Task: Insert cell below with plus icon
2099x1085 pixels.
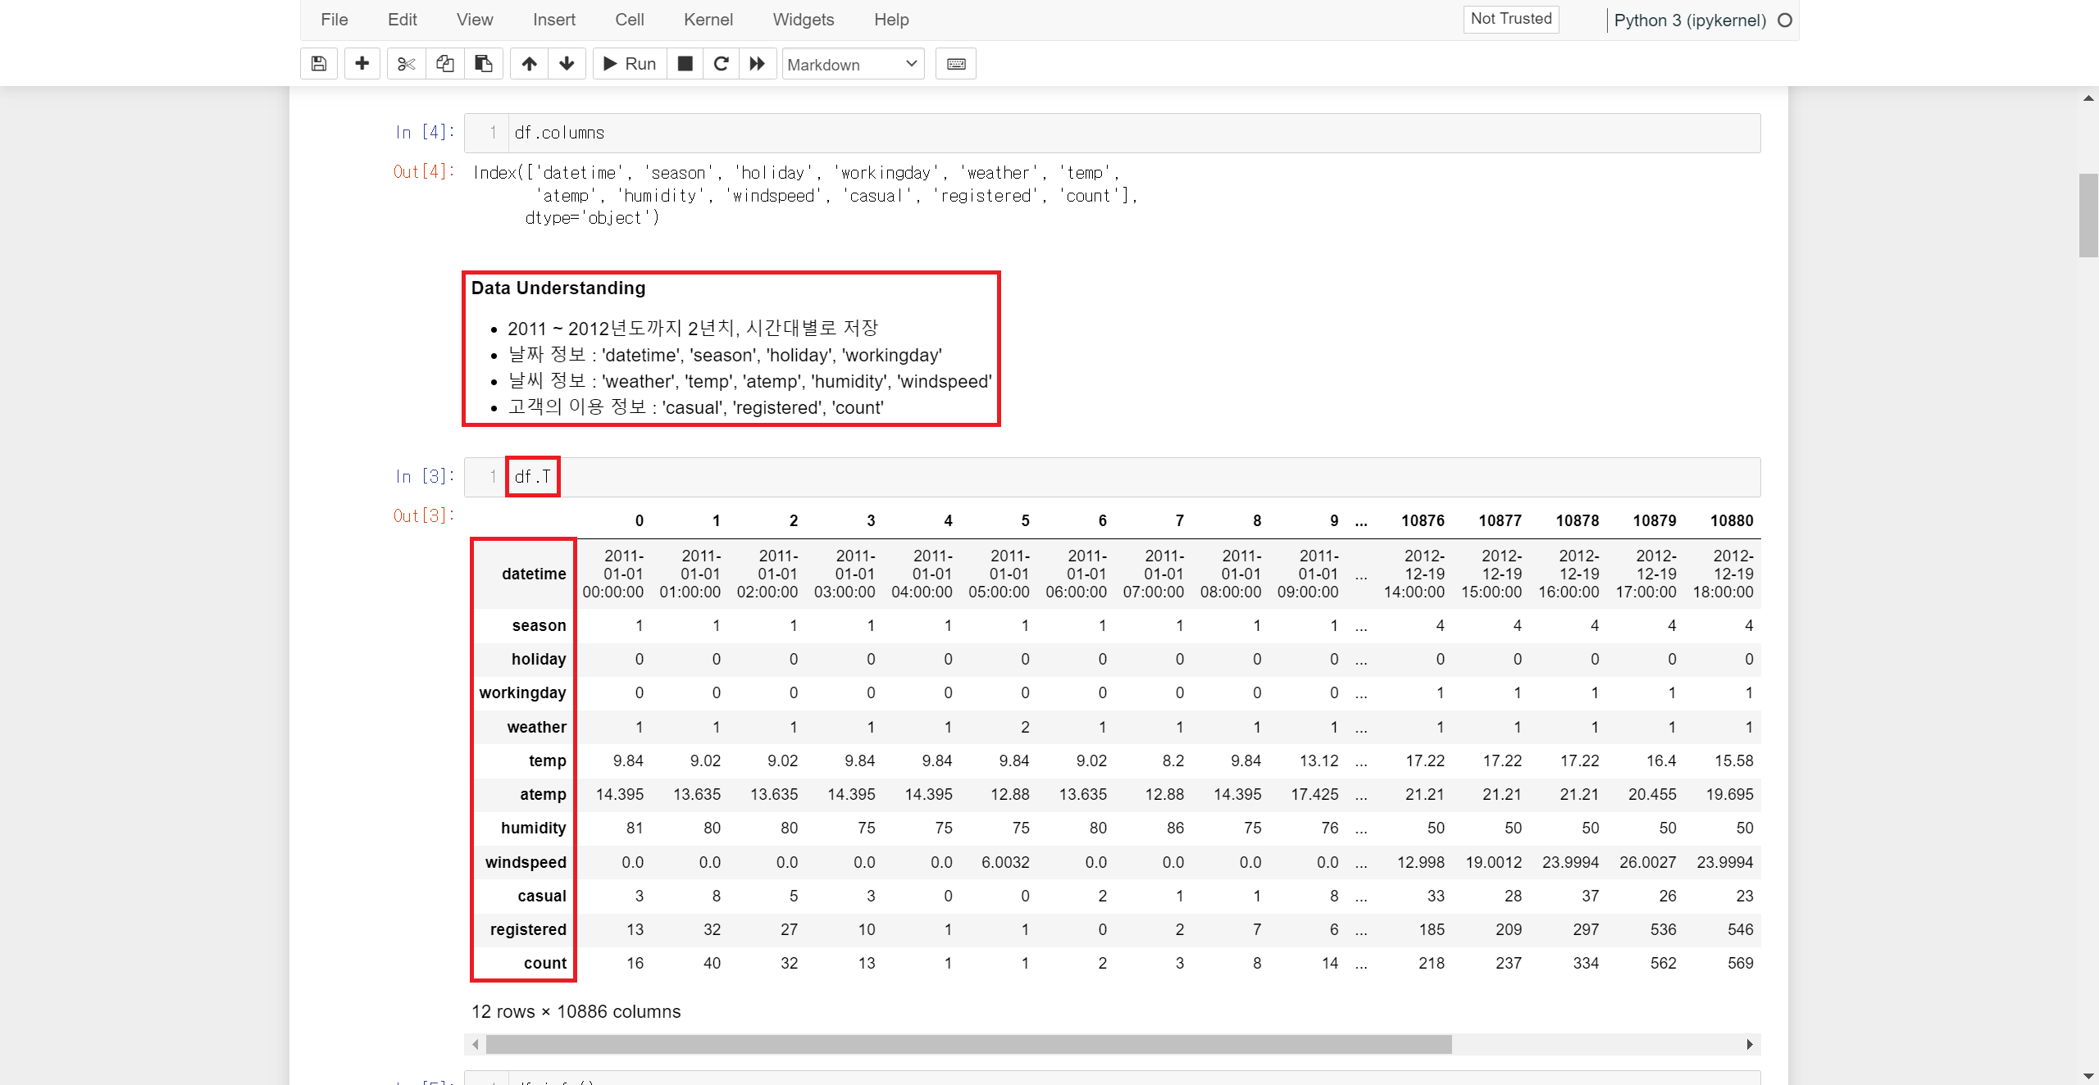Action: click(x=362, y=64)
